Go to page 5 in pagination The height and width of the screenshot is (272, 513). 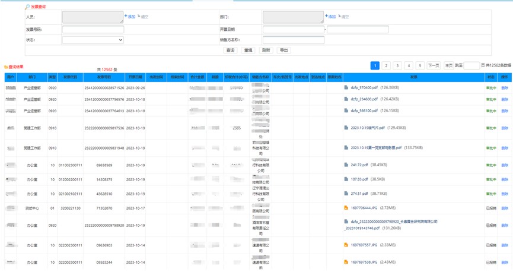pos(420,65)
